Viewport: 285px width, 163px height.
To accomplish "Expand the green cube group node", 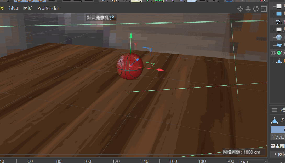I will click(x=273, y=53).
